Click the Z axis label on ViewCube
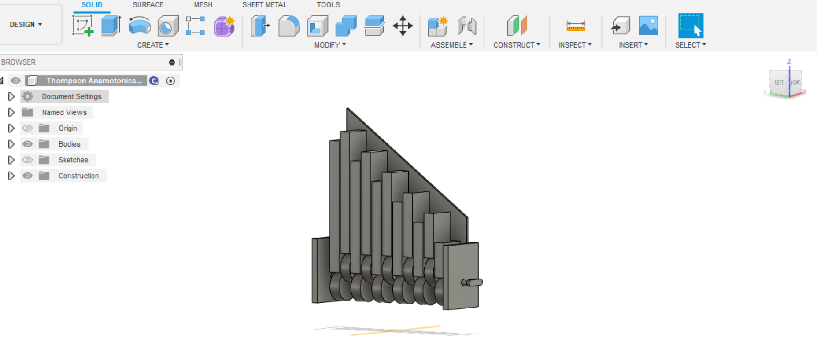Viewport: 817px width, 341px height. (x=789, y=62)
